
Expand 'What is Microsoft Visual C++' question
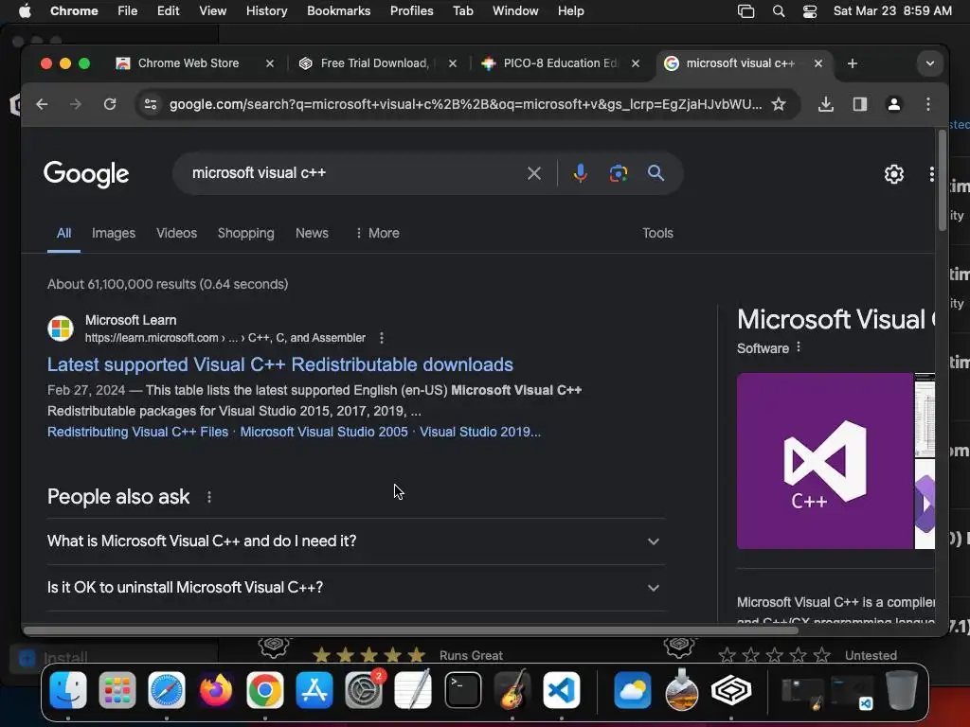pos(356,541)
